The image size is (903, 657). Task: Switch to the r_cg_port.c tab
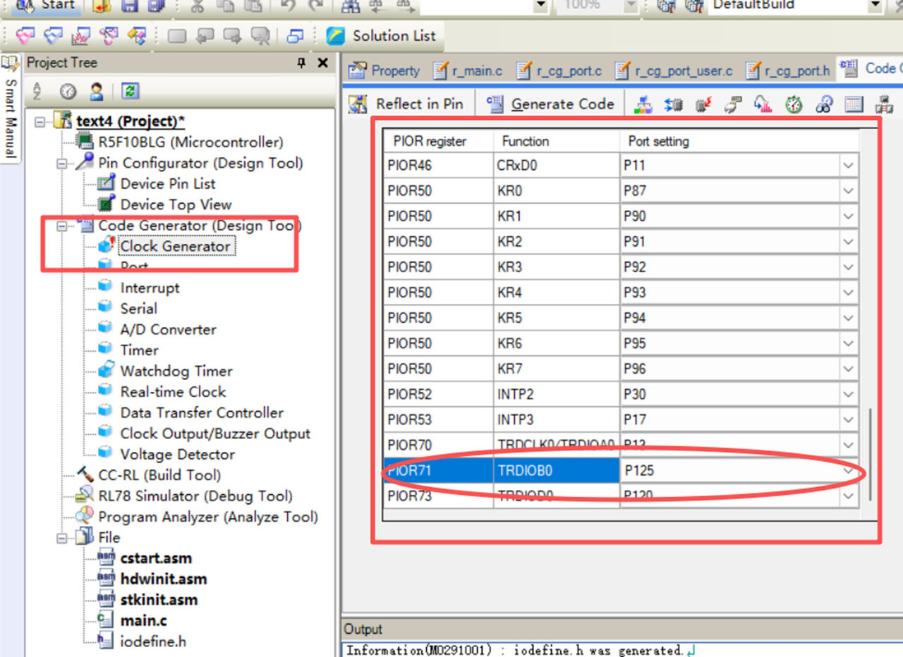point(559,70)
